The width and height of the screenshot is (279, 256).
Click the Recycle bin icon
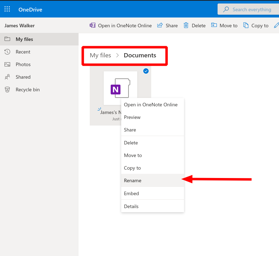click(x=7, y=90)
